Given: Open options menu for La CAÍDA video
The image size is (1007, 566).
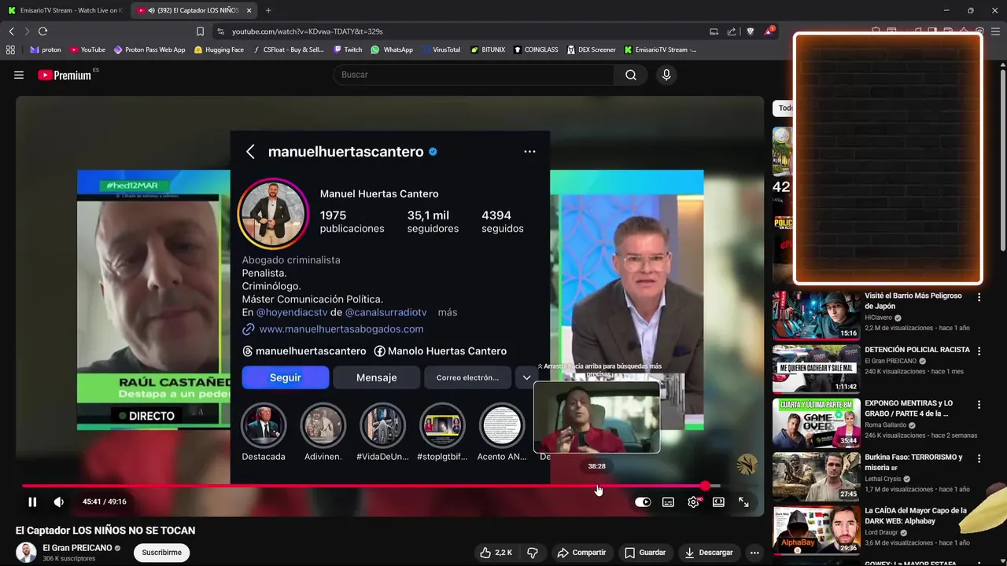Looking at the screenshot, I should point(979,512).
